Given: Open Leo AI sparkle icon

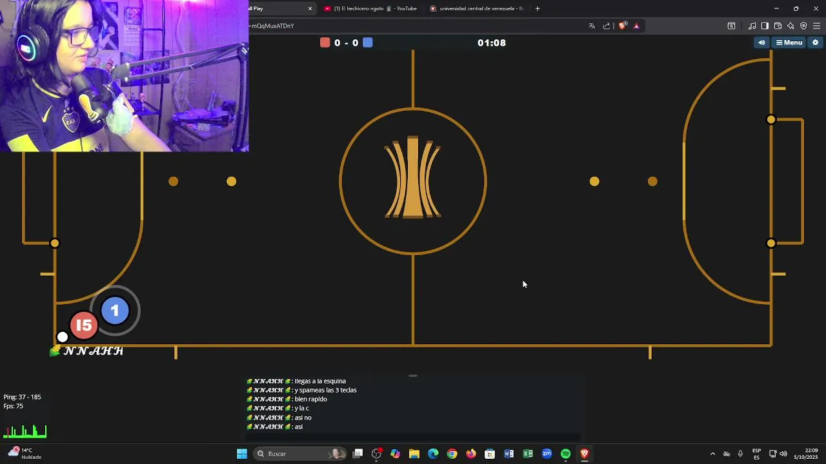Looking at the screenshot, I should [x=791, y=26].
